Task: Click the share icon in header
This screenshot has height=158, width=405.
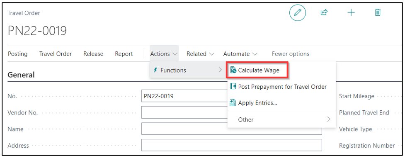Action: coord(324,12)
